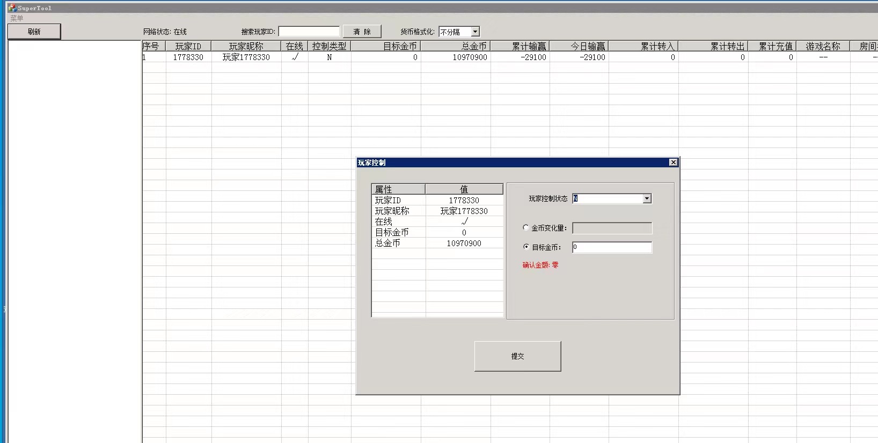Close the 玩家控制 dialog with X
This screenshot has height=443, width=878.
coord(673,163)
